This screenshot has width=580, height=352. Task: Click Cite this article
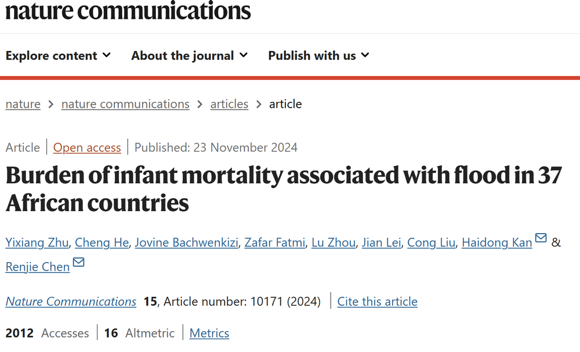(378, 302)
